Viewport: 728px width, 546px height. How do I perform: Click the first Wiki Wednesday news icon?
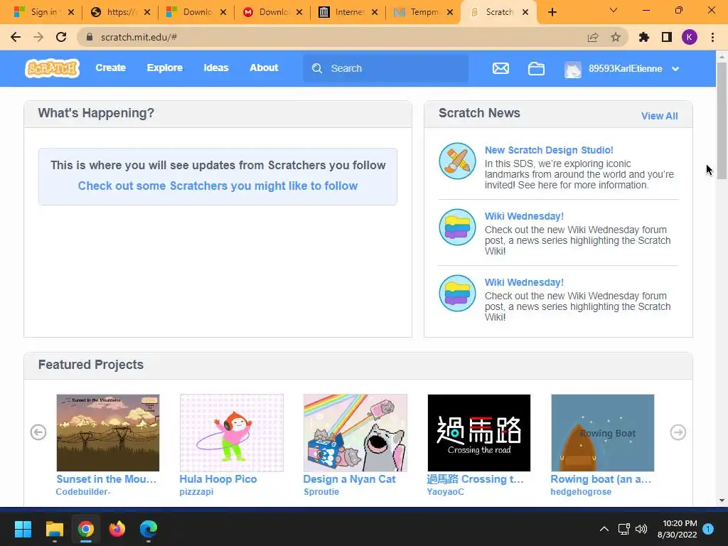457,227
